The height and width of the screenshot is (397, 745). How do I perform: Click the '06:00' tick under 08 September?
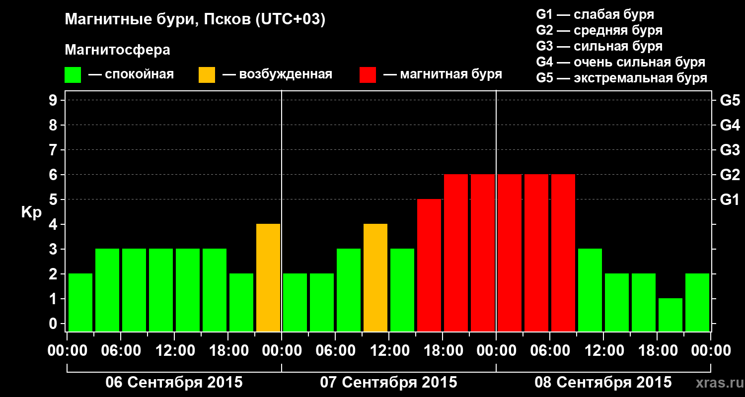click(x=550, y=351)
